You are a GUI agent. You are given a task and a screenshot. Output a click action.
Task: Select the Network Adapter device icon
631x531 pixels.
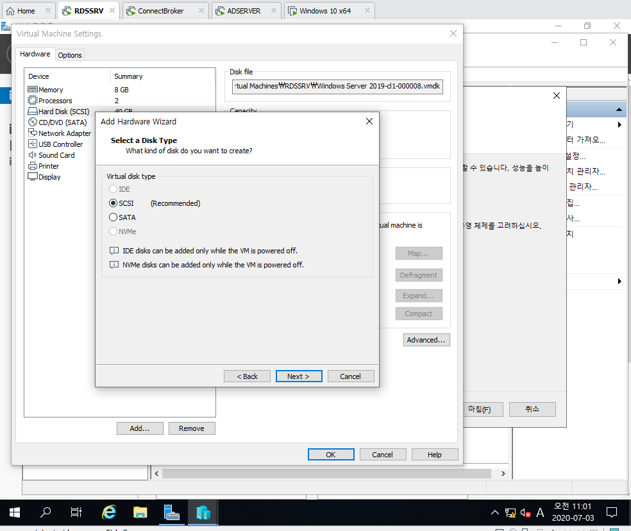tap(33, 133)
